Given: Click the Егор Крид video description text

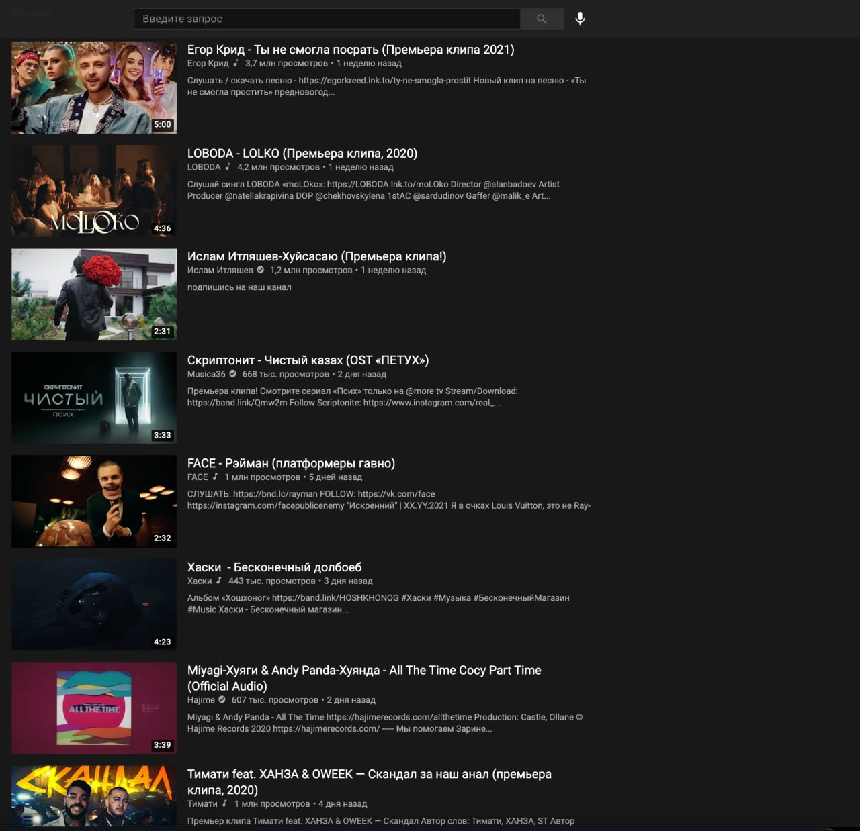Looking at the screenshot, I should (x=386, y=86).
